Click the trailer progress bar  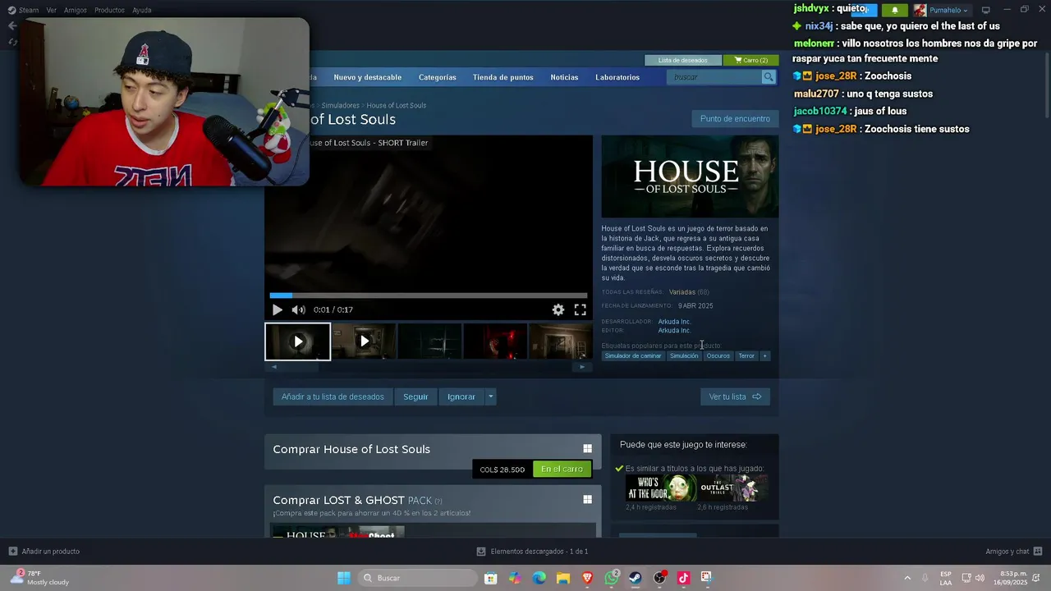tap(428, 295)
